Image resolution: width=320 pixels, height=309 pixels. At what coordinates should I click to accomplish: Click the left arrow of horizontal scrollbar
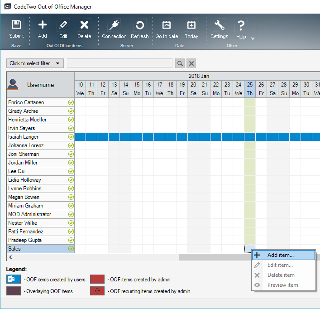(10, 257)
